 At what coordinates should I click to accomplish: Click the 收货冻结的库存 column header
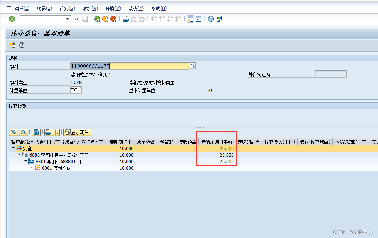pyautogui.click(x=351, y=142)
